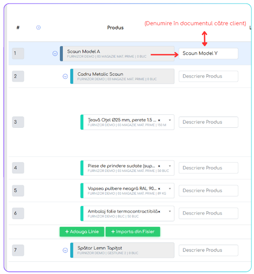Open the Ambalaj folie dropdown arrow

pyautogui.click(x=170, y=211)
